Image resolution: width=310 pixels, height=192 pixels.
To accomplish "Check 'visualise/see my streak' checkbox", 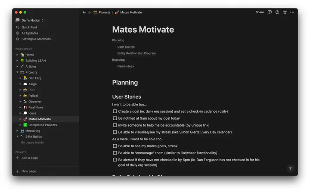I will (115, 132).
